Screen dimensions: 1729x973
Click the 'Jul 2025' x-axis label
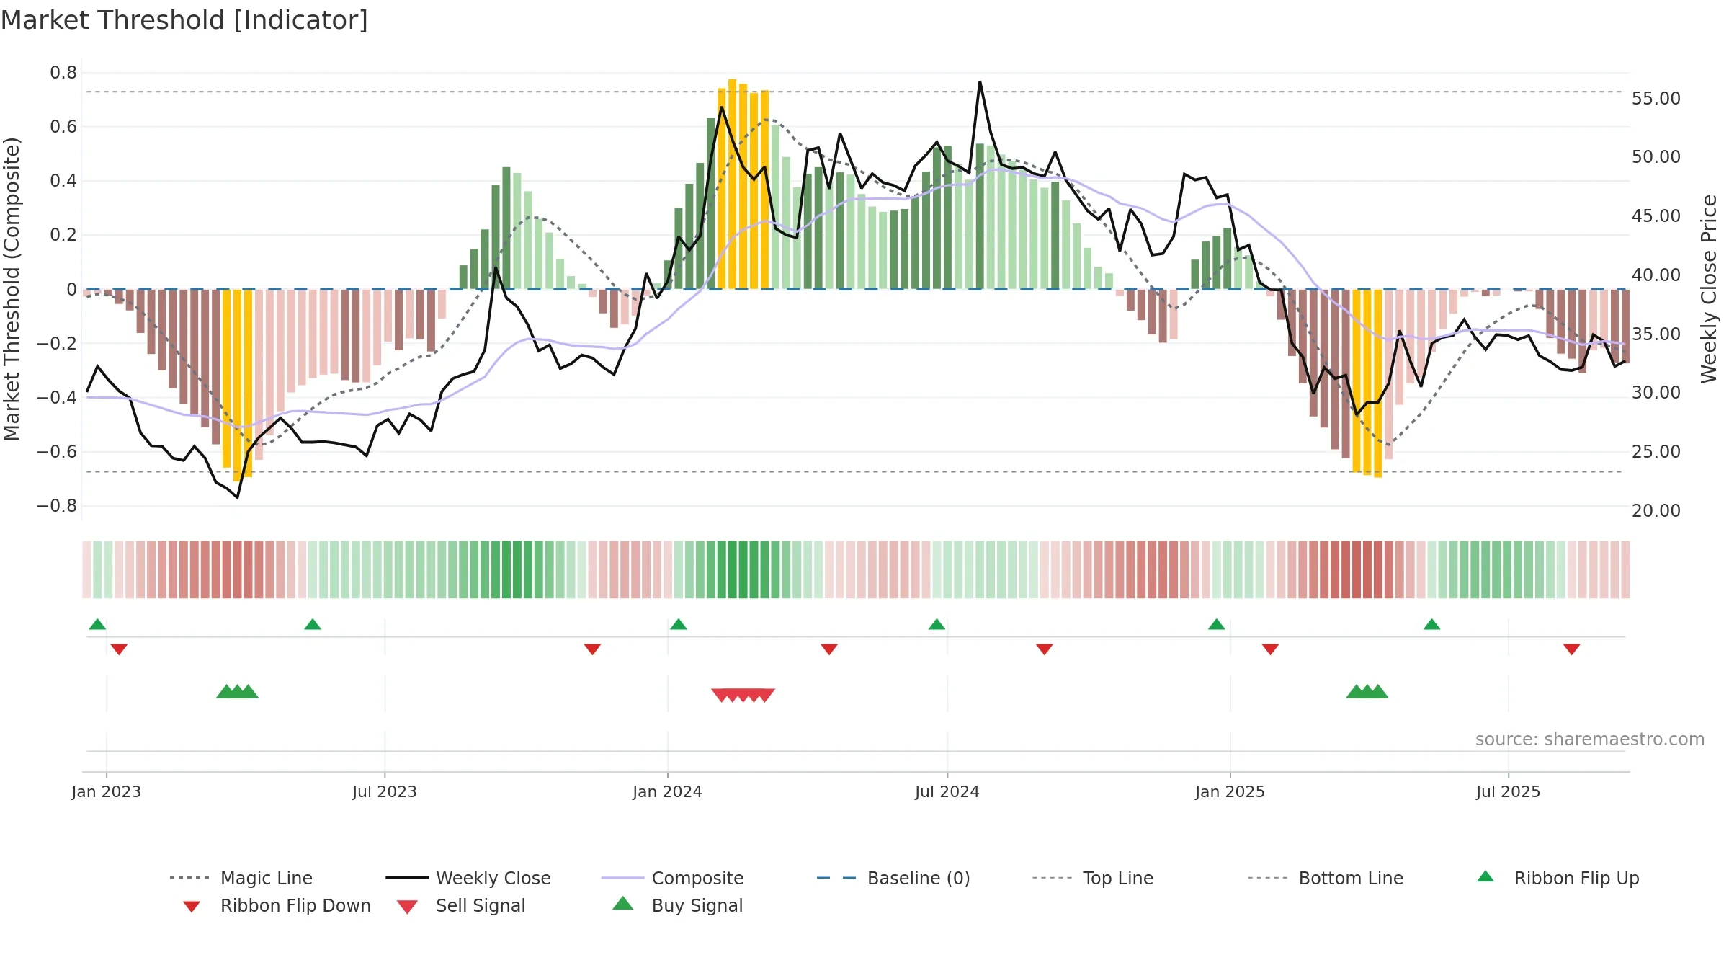click(x=1509, y=791)
